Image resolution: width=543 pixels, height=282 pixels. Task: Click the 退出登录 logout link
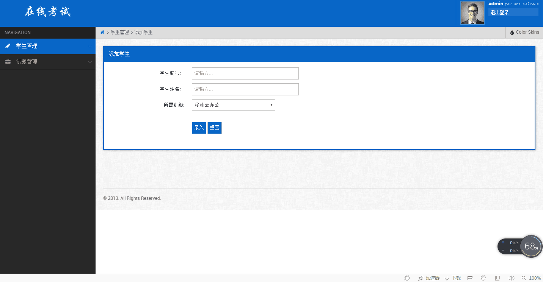pyautogui.click(x=513, y=12)
